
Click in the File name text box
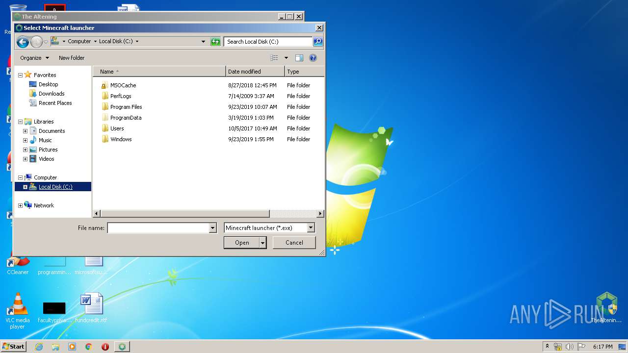pyautogui.click(x=158, y=228)
